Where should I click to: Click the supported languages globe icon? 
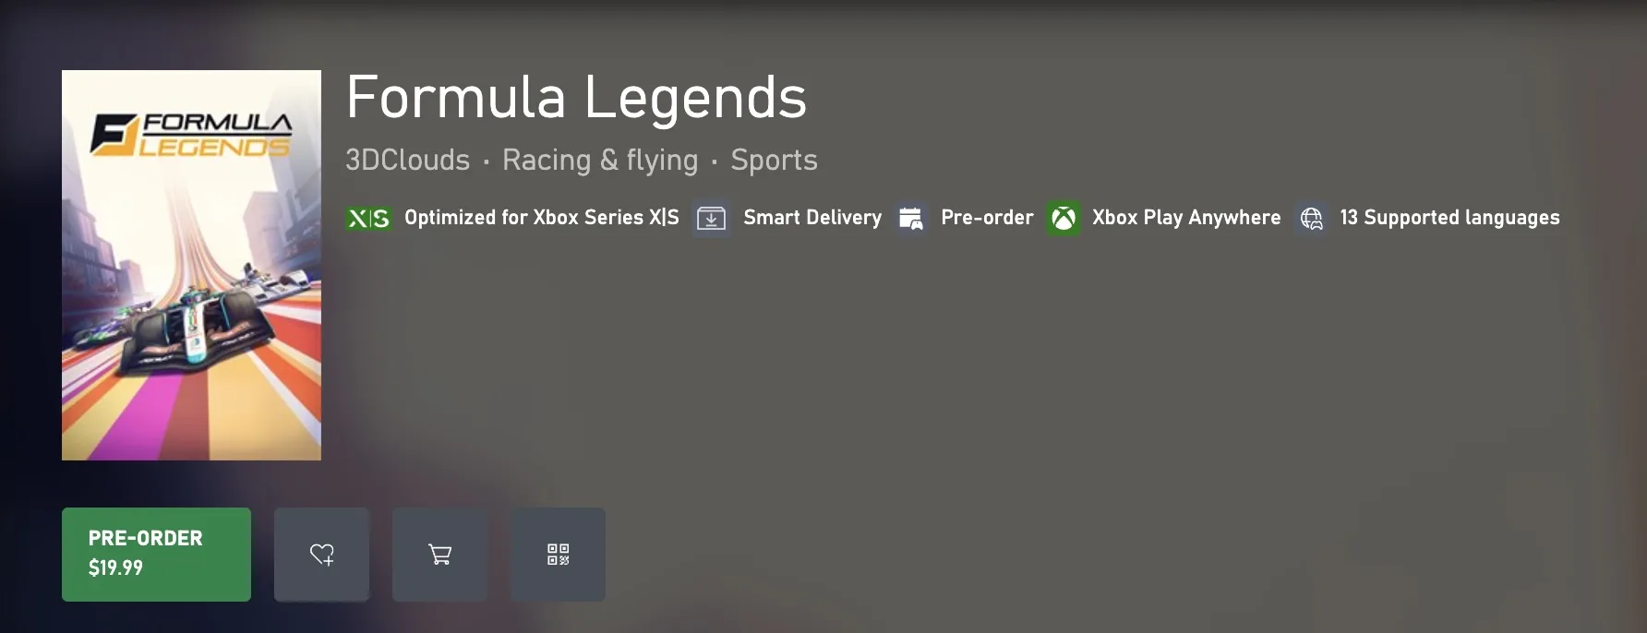tap(1311, 219)
